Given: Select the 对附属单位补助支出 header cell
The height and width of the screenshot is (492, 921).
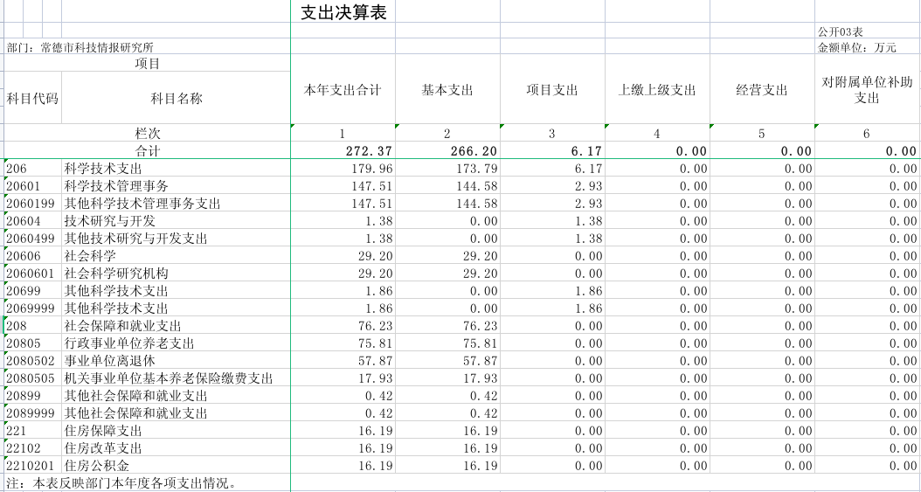Looking at the screenshot, I should click(867, 90).
